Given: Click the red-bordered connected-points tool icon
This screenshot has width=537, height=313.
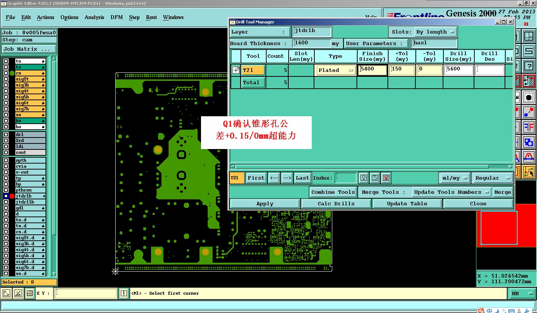Looking at the screenshot, I should 528,80.
